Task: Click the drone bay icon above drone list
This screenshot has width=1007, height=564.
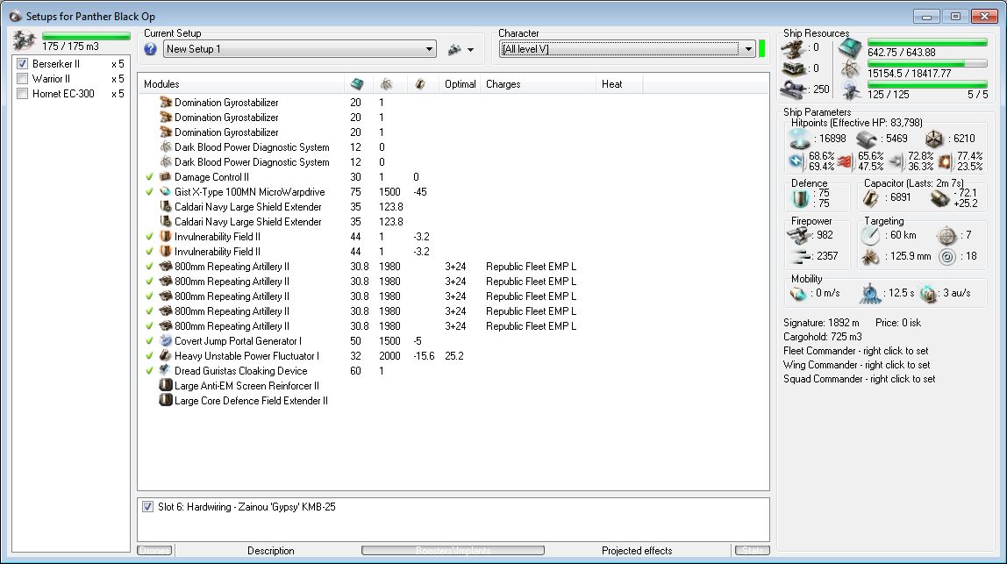Action: click(25, 40)
